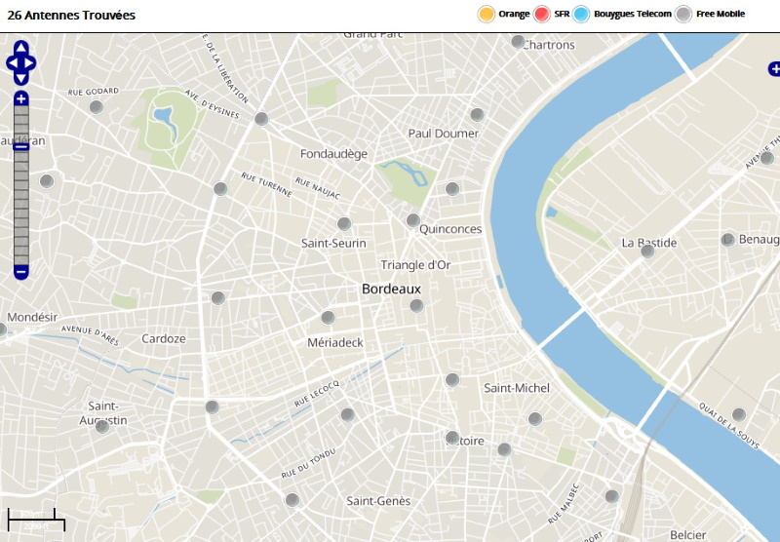780x542 pixels.
Task: Toggle the Orange operator filter
Action: point(486,14)
